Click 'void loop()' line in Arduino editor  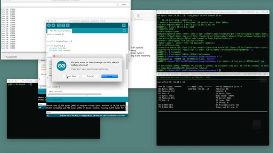click(x=54, y=87)
